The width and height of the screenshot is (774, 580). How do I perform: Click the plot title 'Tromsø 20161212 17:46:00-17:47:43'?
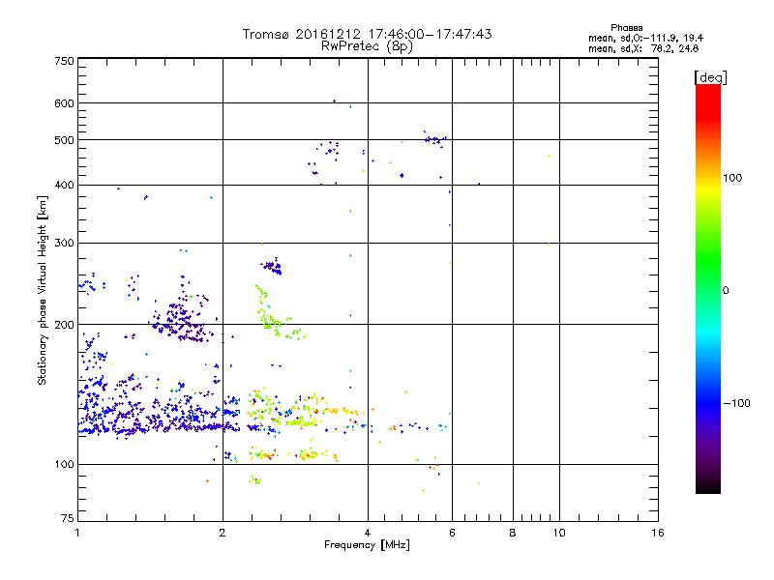[367, 34]
